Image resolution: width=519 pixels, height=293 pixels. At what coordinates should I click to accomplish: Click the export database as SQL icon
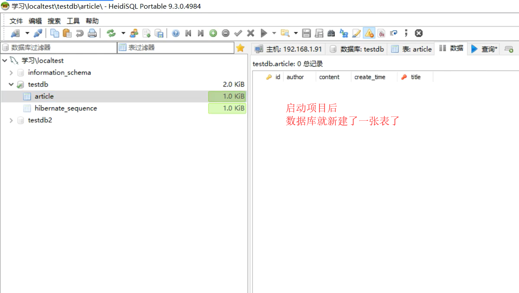159,33
